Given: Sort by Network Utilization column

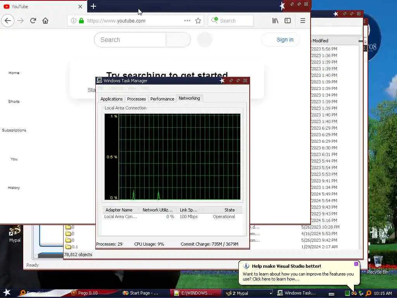Looking at the screenshot, I should coord(157,210).
